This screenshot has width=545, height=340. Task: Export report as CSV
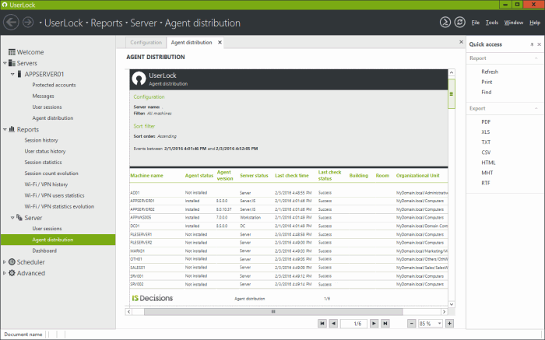pos(486,152)
